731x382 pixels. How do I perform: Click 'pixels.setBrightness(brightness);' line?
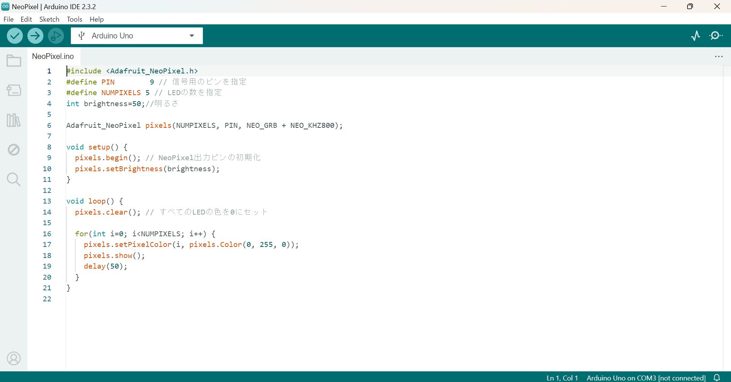pos(147,169)
